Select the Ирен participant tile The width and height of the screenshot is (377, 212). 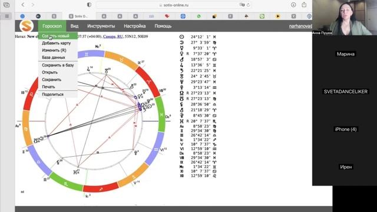pyautogui.click(x=346, y=167)
